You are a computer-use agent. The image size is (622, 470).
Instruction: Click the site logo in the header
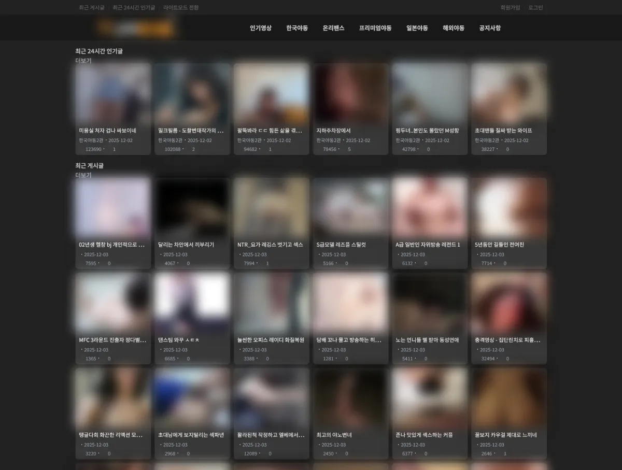(136, 28)
